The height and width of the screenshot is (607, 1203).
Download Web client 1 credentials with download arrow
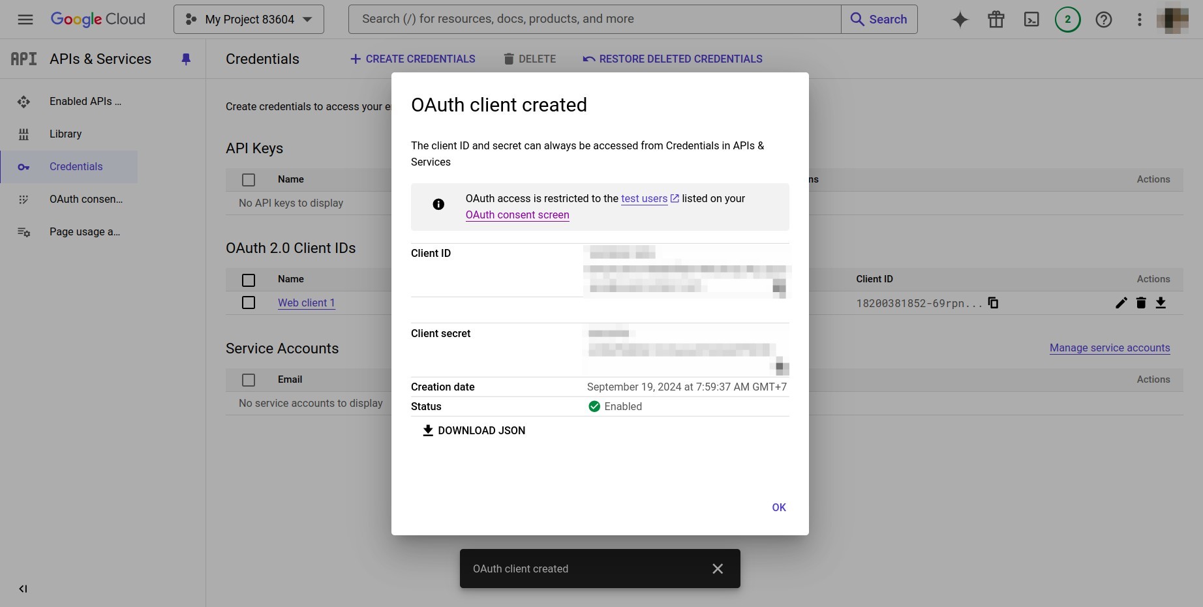(1161, 303)
